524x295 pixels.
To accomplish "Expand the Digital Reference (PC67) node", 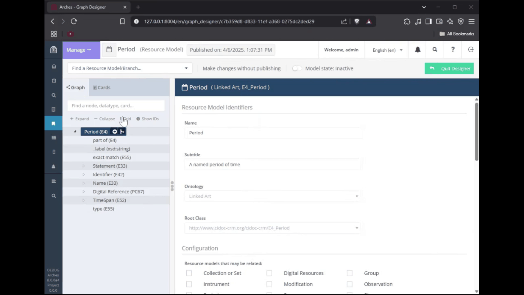I will pos(84,192).
